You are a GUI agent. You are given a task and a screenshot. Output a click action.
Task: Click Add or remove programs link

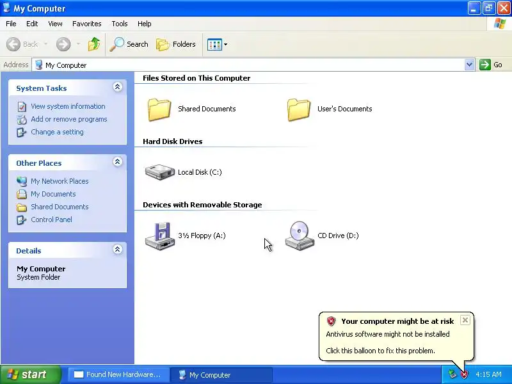pos(69,119)
